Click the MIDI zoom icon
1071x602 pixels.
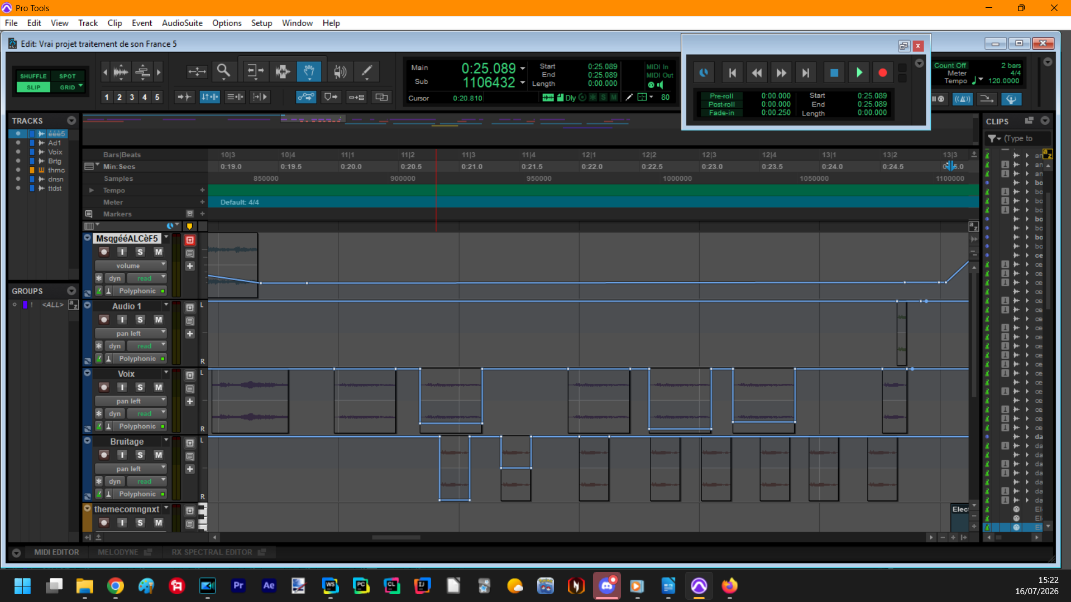pos(143,71)
